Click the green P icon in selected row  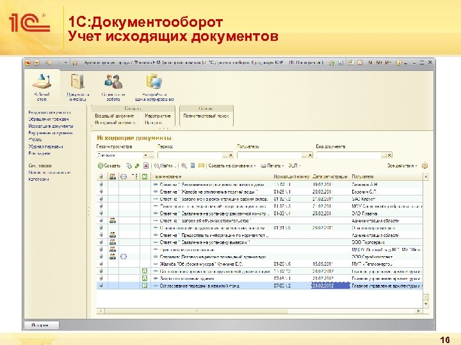(x=145, y=286)
